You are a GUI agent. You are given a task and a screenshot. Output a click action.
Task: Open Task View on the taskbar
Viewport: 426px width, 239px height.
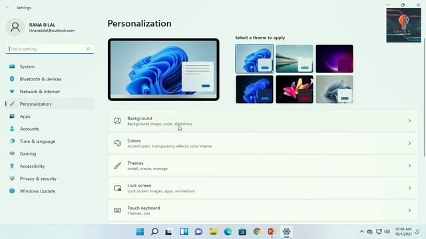(x=168, y=232)
